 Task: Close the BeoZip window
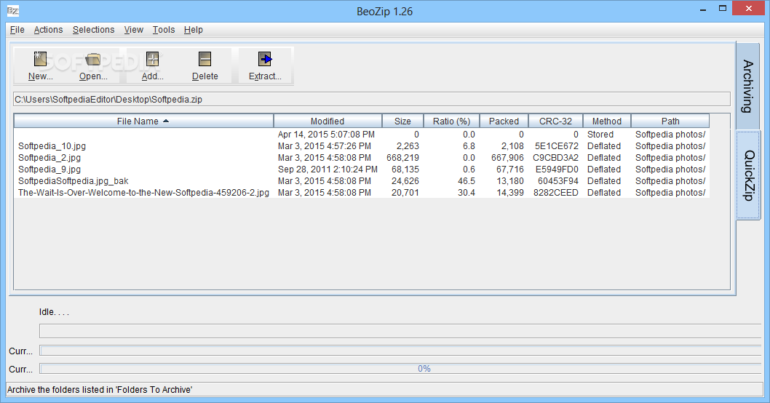pyautogui.click(x=748, y=8)
